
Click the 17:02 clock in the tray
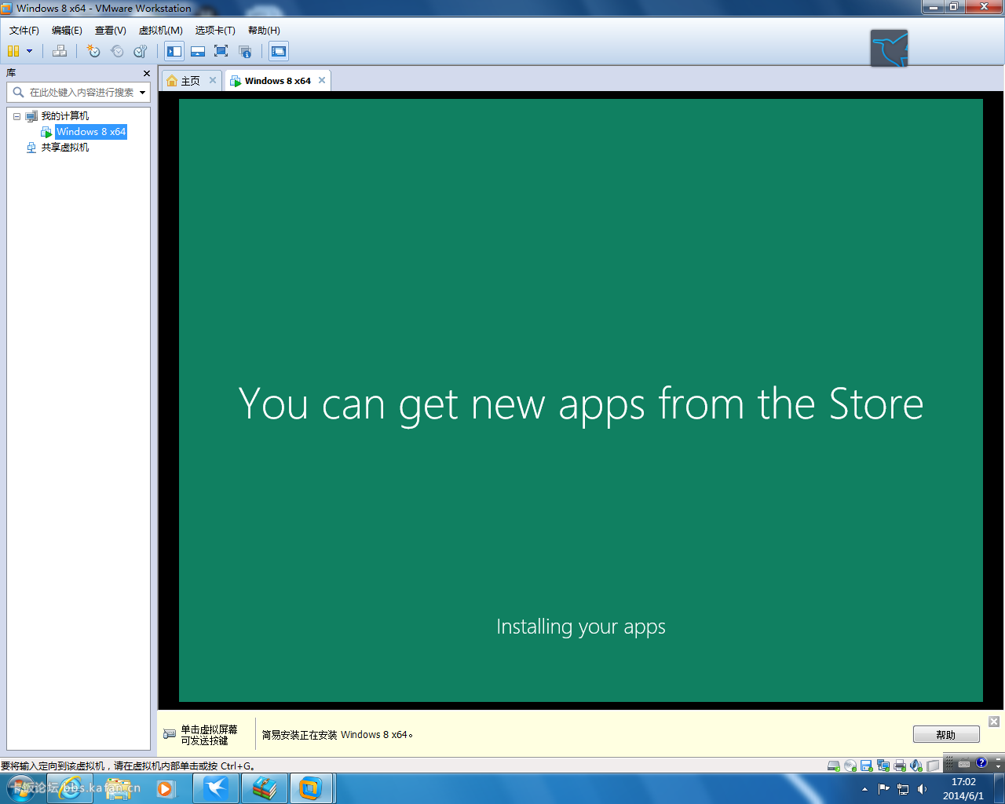(963, 788)
